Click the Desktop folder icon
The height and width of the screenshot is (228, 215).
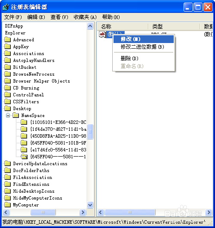pyautogui.click(x=7, y=108)
